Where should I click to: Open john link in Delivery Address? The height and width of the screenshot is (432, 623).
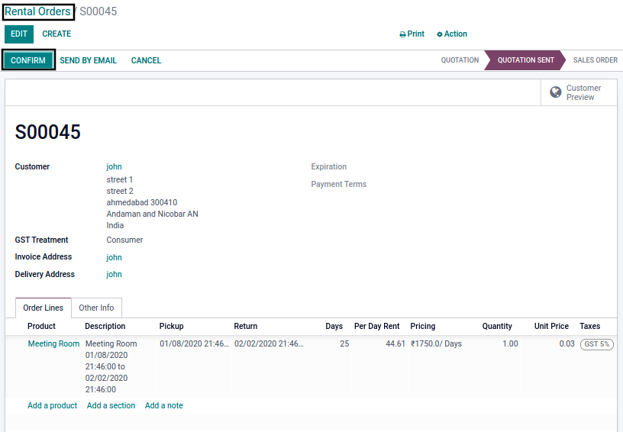coord(114,274)
